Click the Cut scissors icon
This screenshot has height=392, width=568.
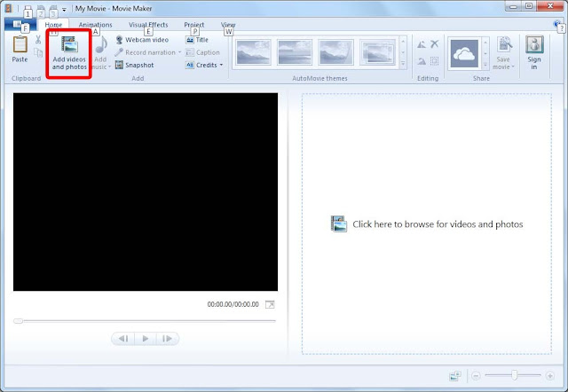click(38, 39)
